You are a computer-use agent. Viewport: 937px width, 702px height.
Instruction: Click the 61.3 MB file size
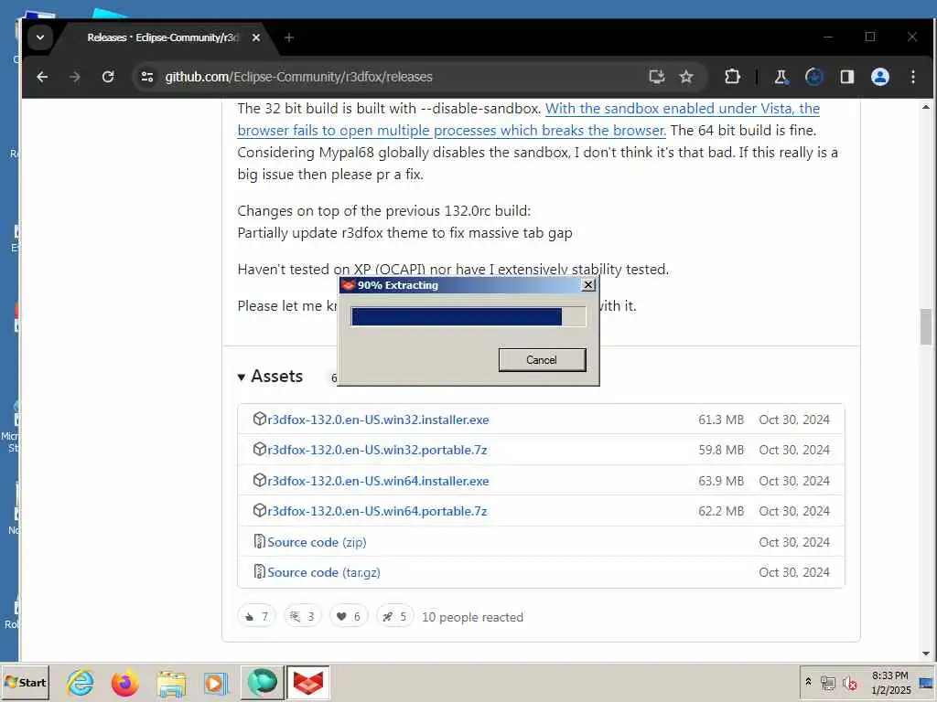click(x=721, y=420)
